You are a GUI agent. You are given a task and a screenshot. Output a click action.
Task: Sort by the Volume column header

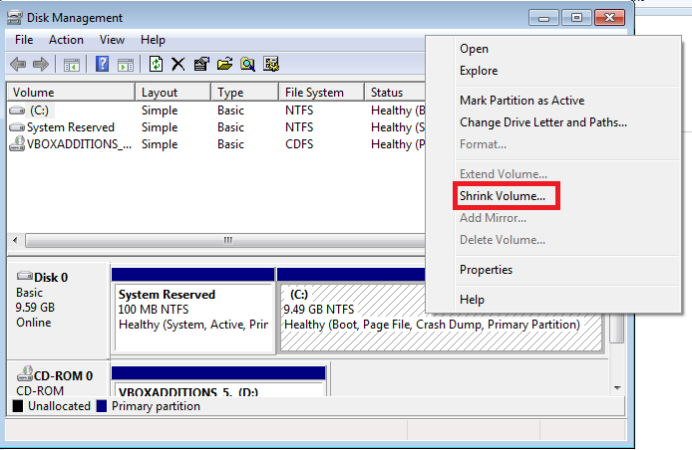(71, 93)
